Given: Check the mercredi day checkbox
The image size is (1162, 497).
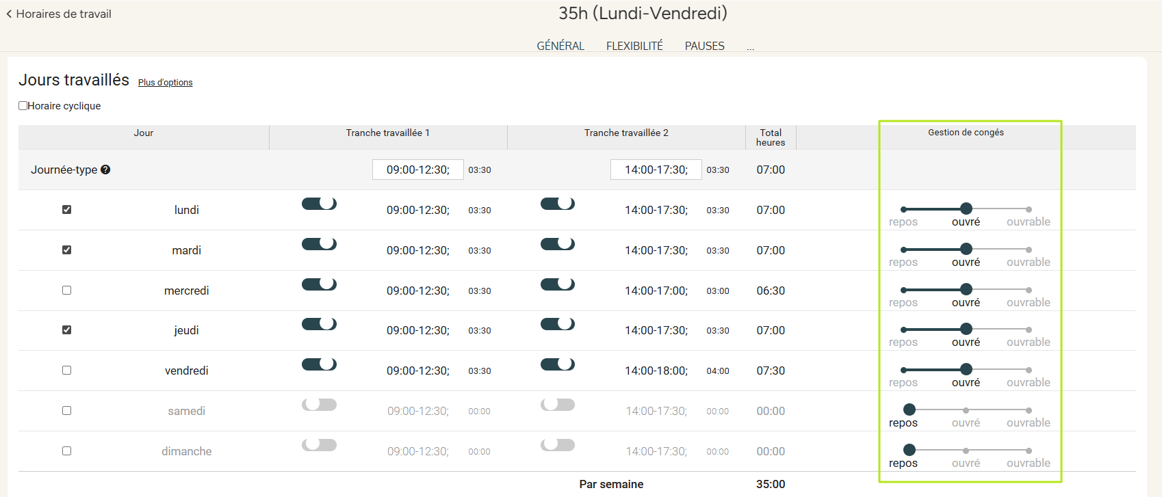Looking at the screenshot, I should tap(66, 291).
